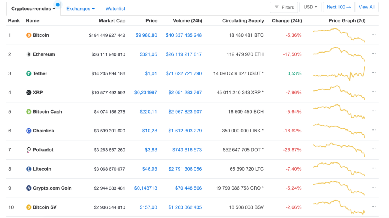389x218 pixels.
Task: Change currency with the USD dropdown
Action: click(x=310, y=7)
